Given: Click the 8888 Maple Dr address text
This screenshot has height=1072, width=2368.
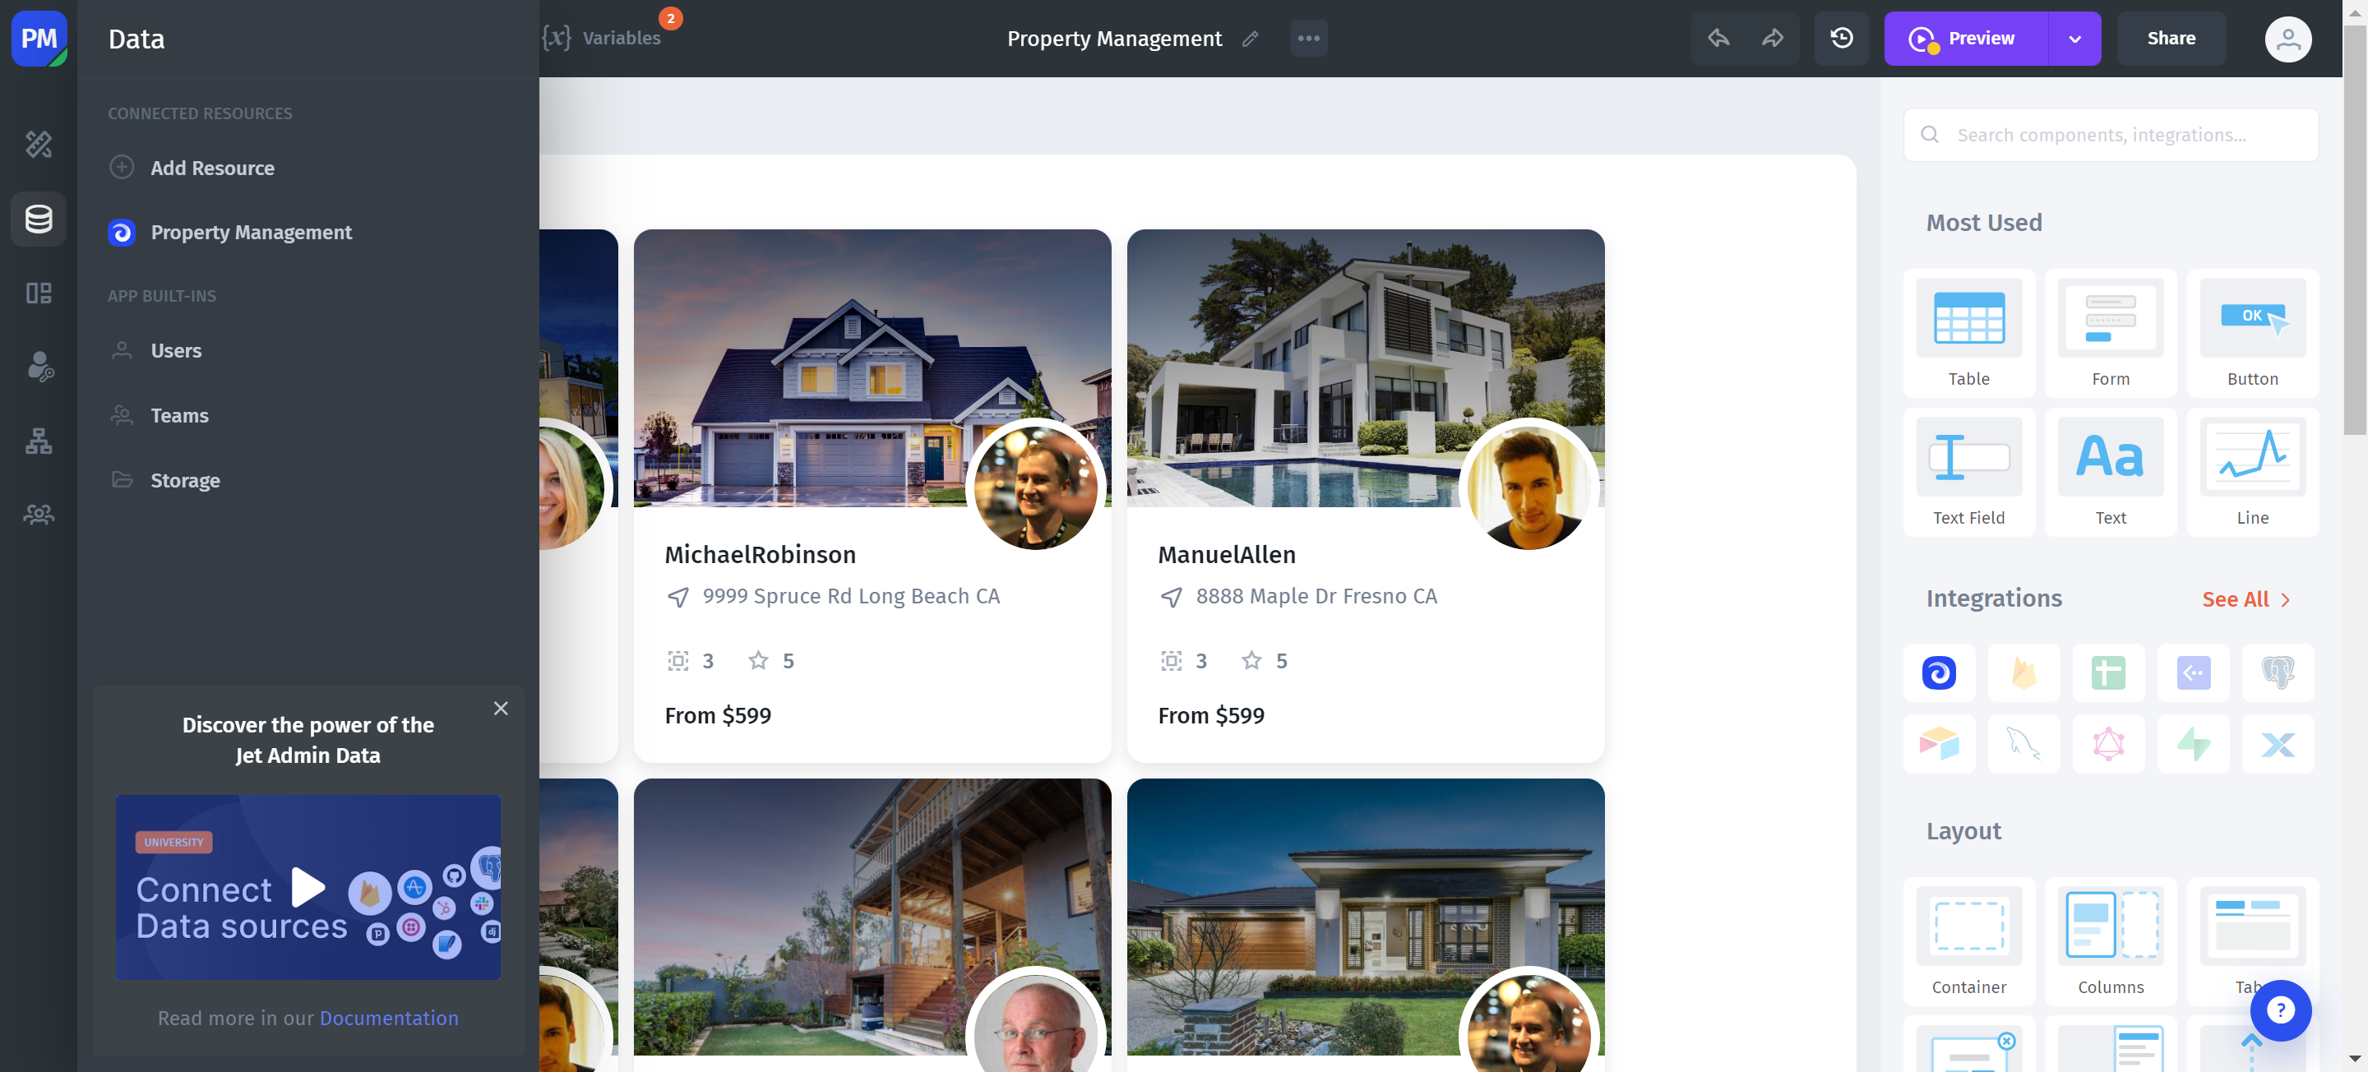Looking at the screenshot, I should [x=1316, y=597].
